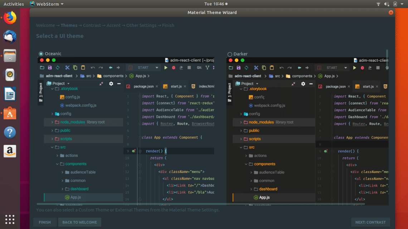Click the green Run icon in the Darker preview
408x229 pixels.
(354, 68)
